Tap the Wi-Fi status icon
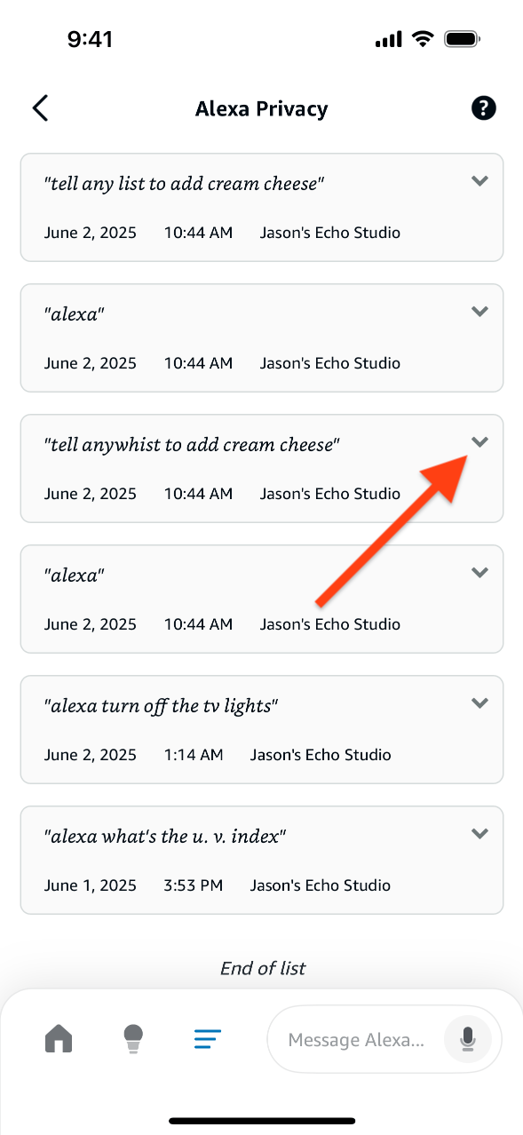Screen dimensions: 523x1135 [422, 39]
